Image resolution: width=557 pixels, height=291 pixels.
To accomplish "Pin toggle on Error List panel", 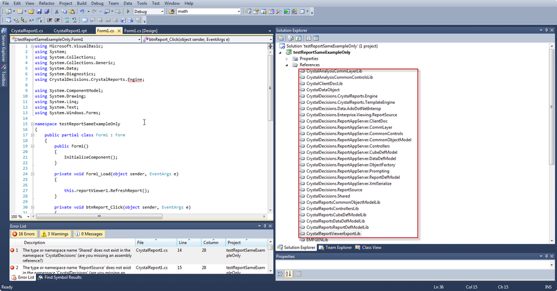I will click(265, 226).
